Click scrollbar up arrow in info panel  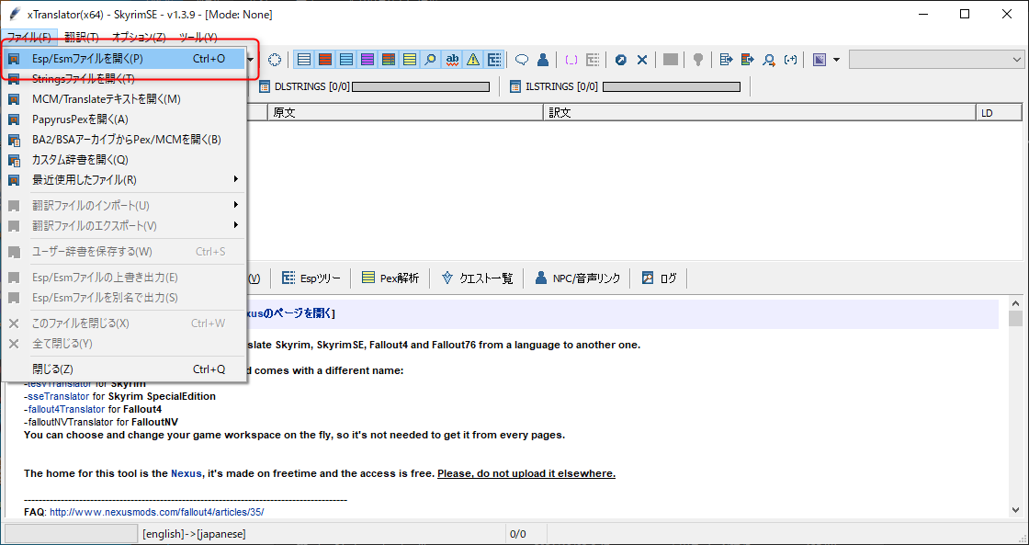1015,303
